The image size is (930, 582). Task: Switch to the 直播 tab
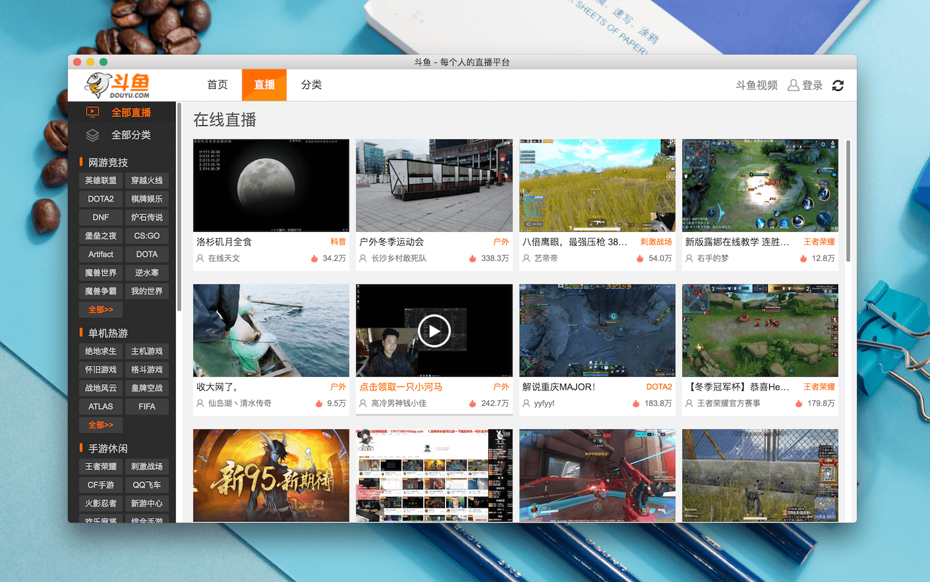pyautogui.click(x=264, y=85)
